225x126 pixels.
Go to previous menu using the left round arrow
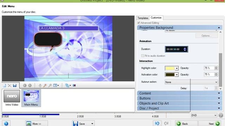pos(25,85)
